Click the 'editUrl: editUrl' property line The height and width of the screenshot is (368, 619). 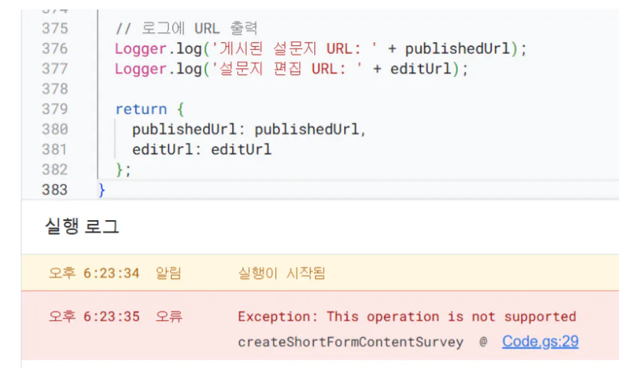[x=202, y=150]
